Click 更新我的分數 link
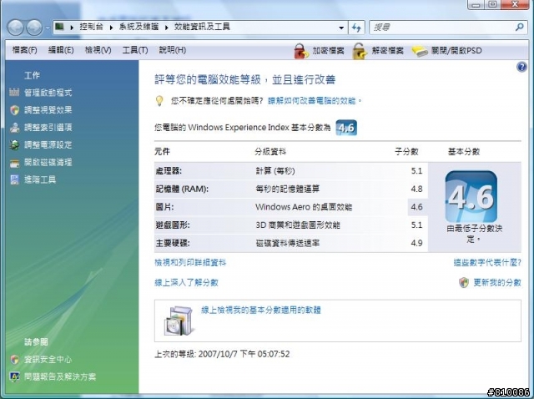This screenshot has height=399, width=534. point(497,283)
